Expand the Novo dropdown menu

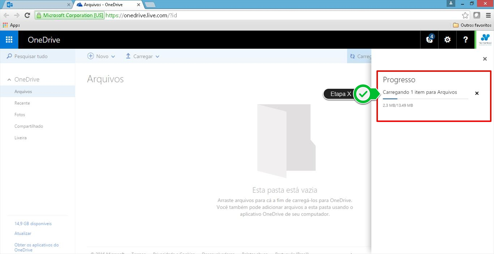tap(101, 56)
